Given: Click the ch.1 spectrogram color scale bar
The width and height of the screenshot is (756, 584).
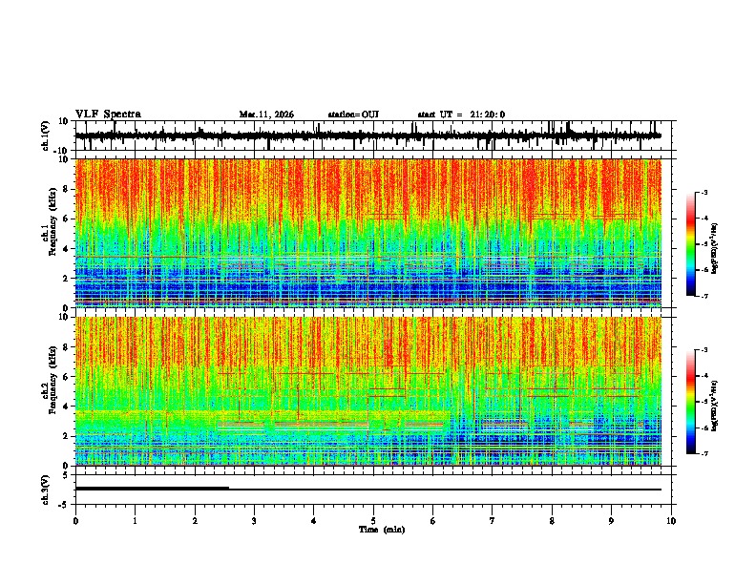Looking at the screenshot, I should (690, 244).
